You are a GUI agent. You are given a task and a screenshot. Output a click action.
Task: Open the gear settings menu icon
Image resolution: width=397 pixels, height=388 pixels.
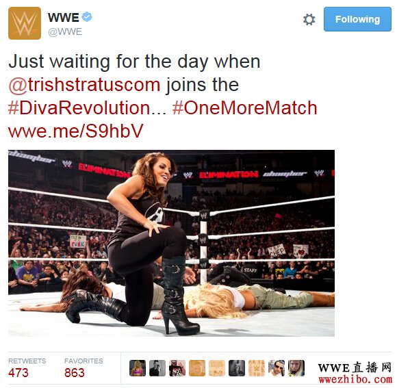point(309,19)
